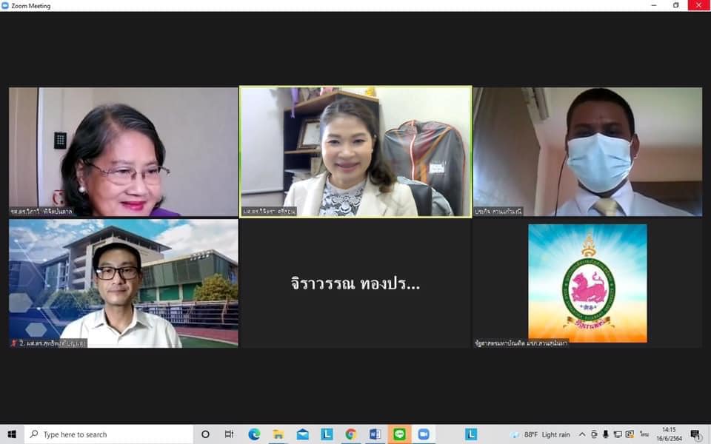Switch to Microsoft Word in the taskbar

pos(375,434)
